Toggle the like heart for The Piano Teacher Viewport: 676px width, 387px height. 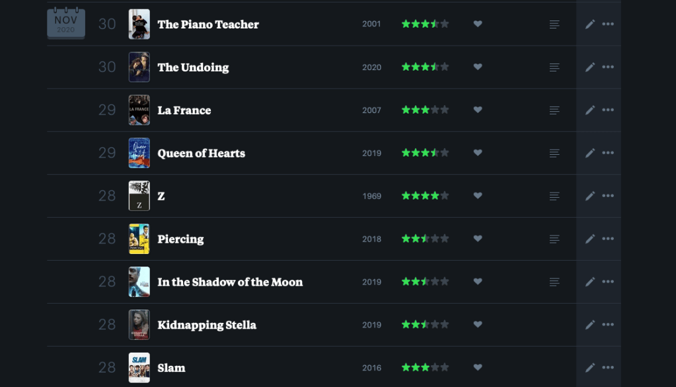pos(478,24)
